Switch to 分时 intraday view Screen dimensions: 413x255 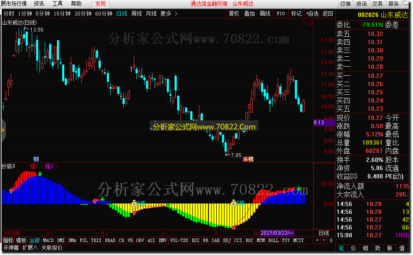9,14
